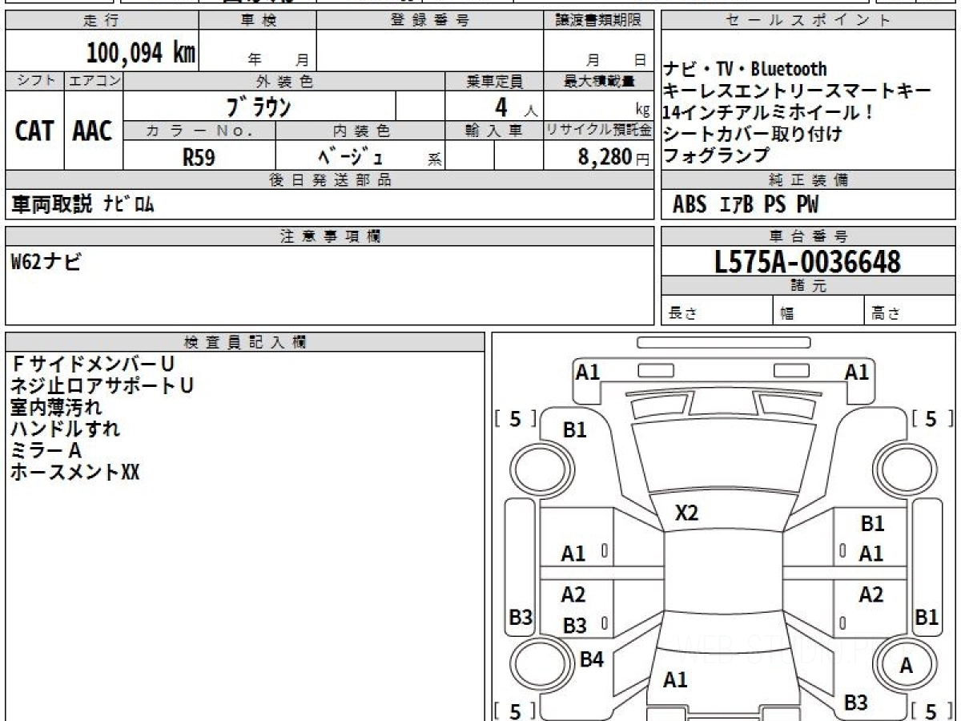This screenshot has height=721, width=961.
Task: Click the seating capacity 4 人
Action: [x=517, y=107]
